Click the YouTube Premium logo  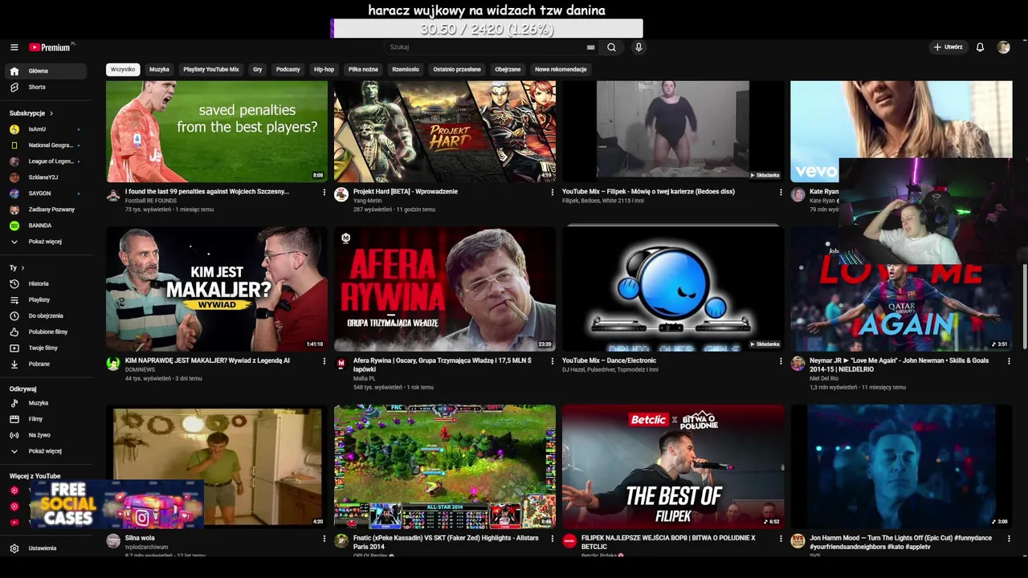(x=50, y=47)
